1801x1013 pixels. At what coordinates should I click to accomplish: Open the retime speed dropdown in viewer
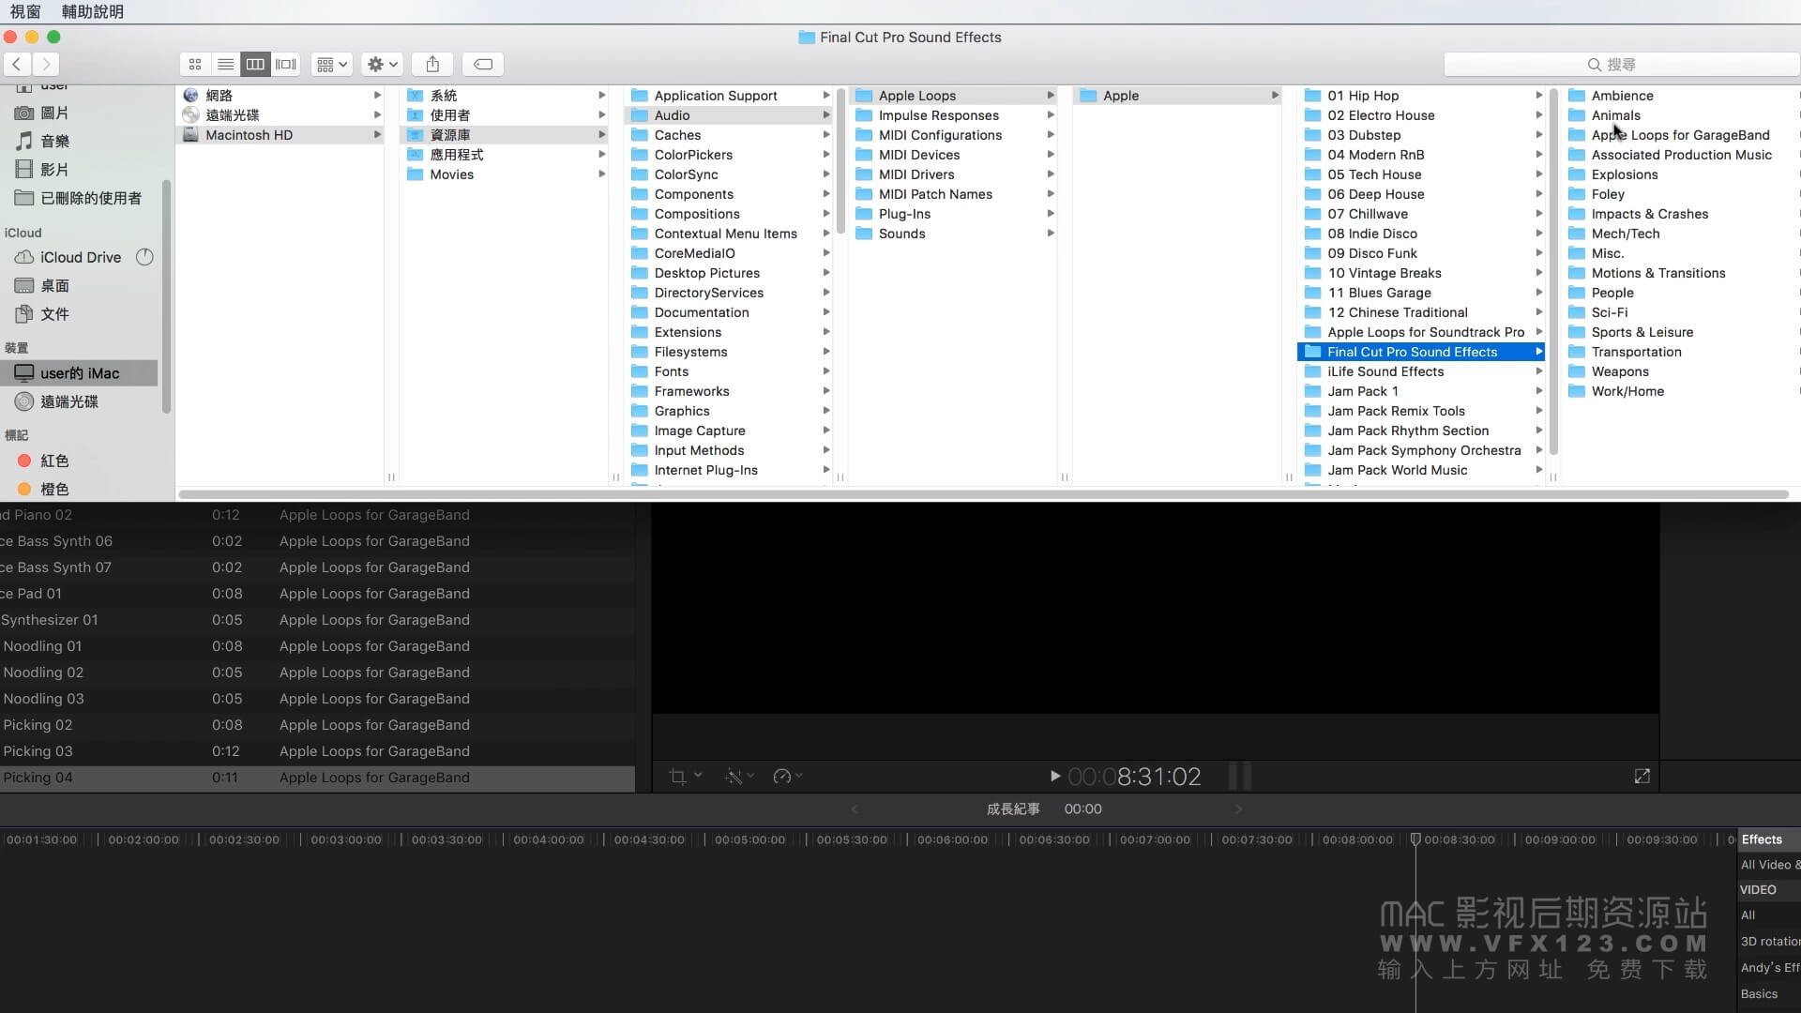(x=787, y=776)
